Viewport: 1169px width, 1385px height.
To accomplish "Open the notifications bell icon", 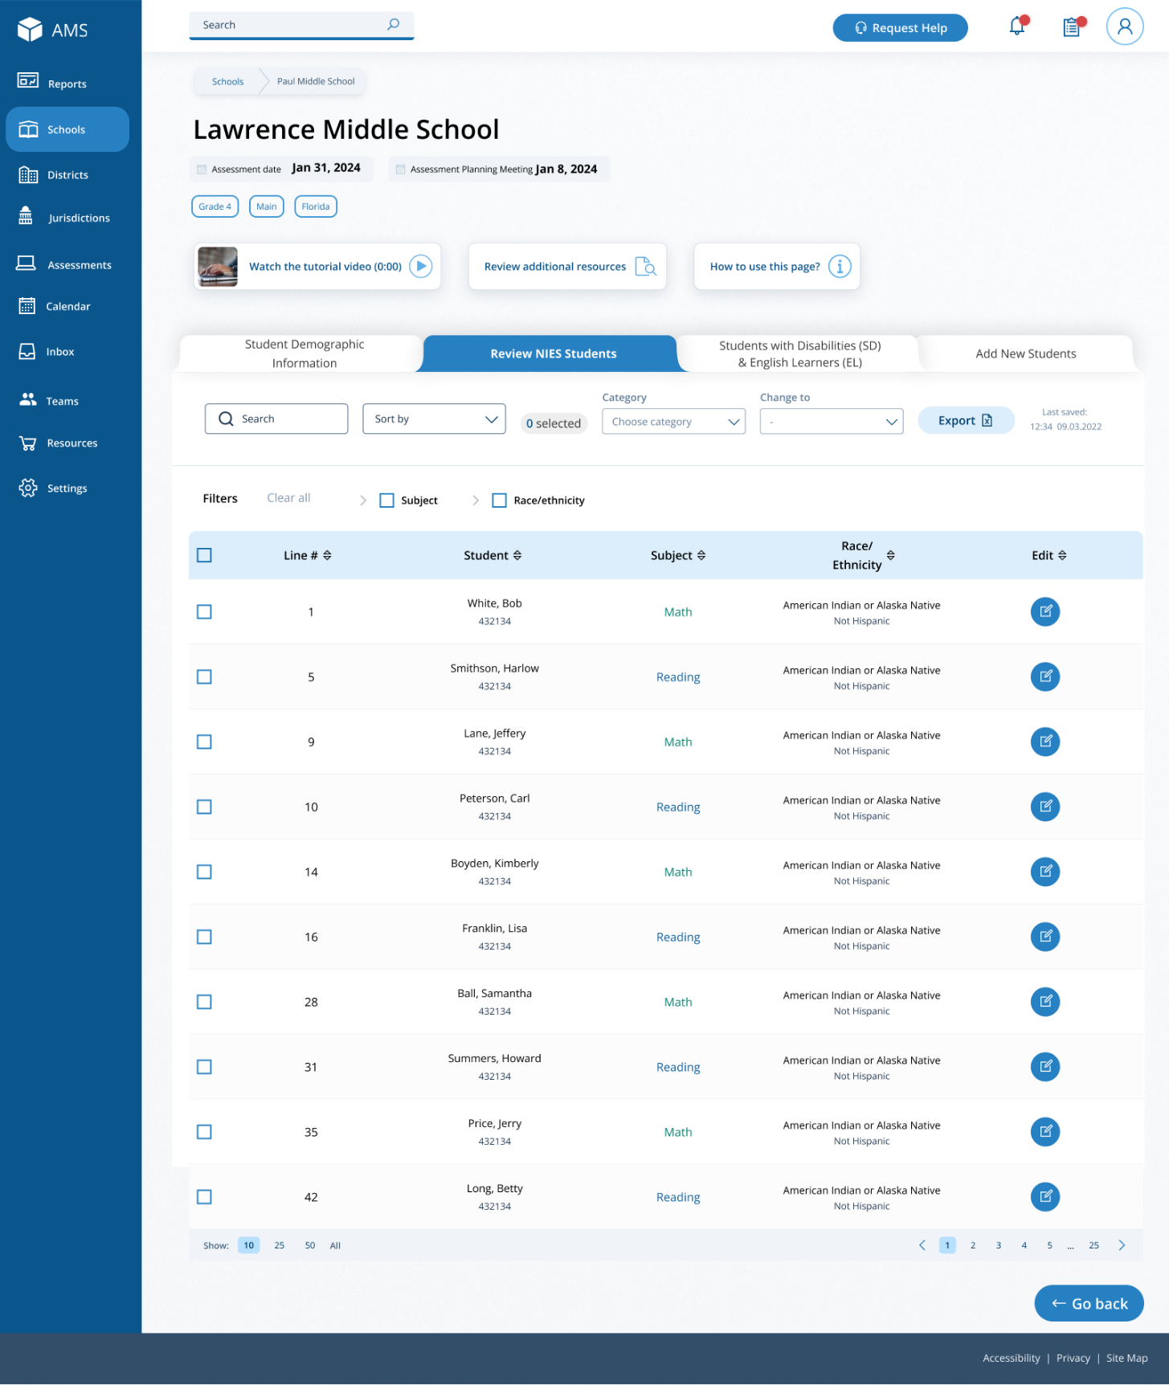I will coord(1017,27).
